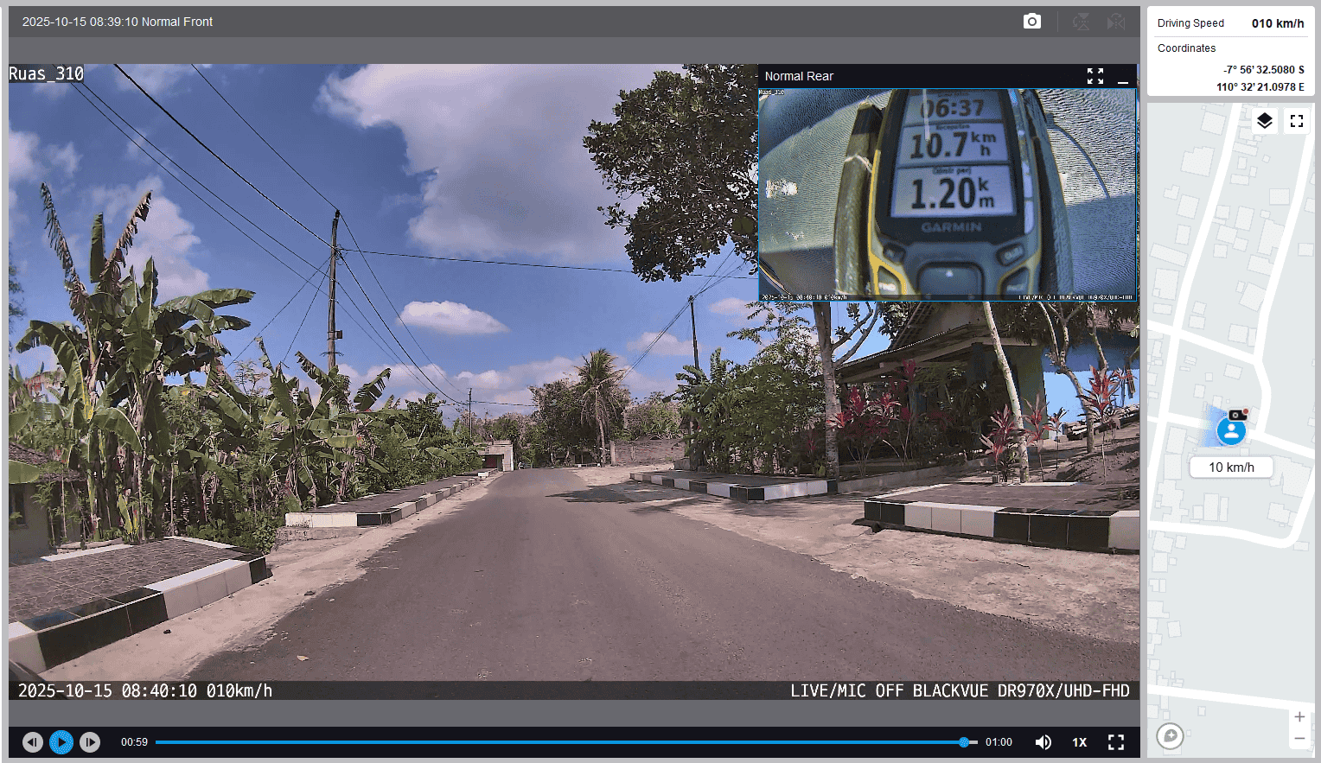Minimize the Normal Rear camera window
The width and height of the screenshot is (1321, 763).
point(1122,77)
